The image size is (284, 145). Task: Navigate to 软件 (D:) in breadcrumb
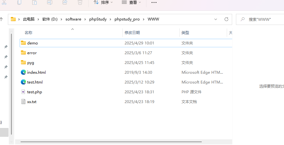50,19
